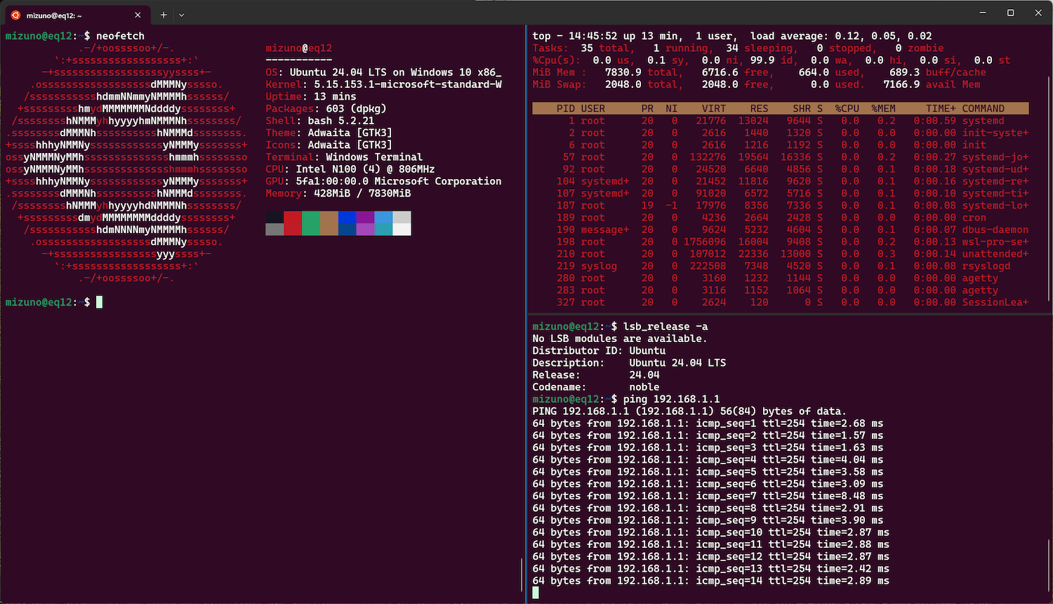
Task: Click the CPU Intel N100 line
Action: tap(350, 169)
